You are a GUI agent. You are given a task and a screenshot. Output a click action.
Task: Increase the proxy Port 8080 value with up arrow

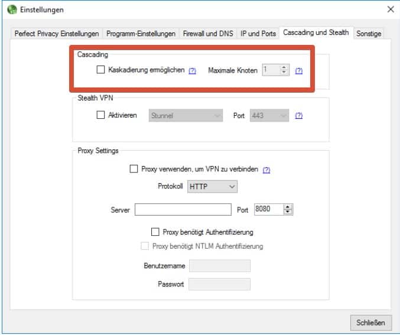(288, 207)
